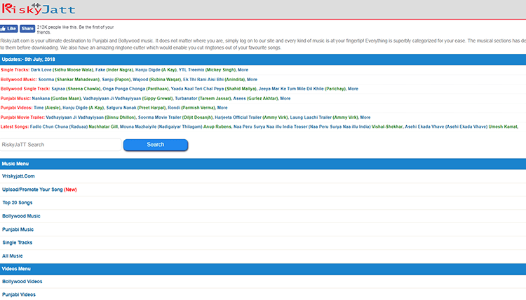
Task: Click the Music Menu header bar
Action: click(x=263, y=164)
